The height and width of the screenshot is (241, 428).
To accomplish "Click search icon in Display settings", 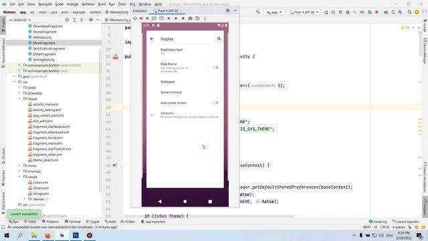I will click(x=219, y=39).
